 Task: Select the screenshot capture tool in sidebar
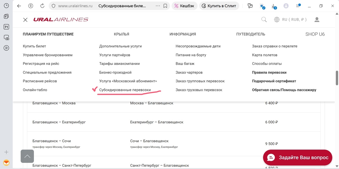pos(6,37)
